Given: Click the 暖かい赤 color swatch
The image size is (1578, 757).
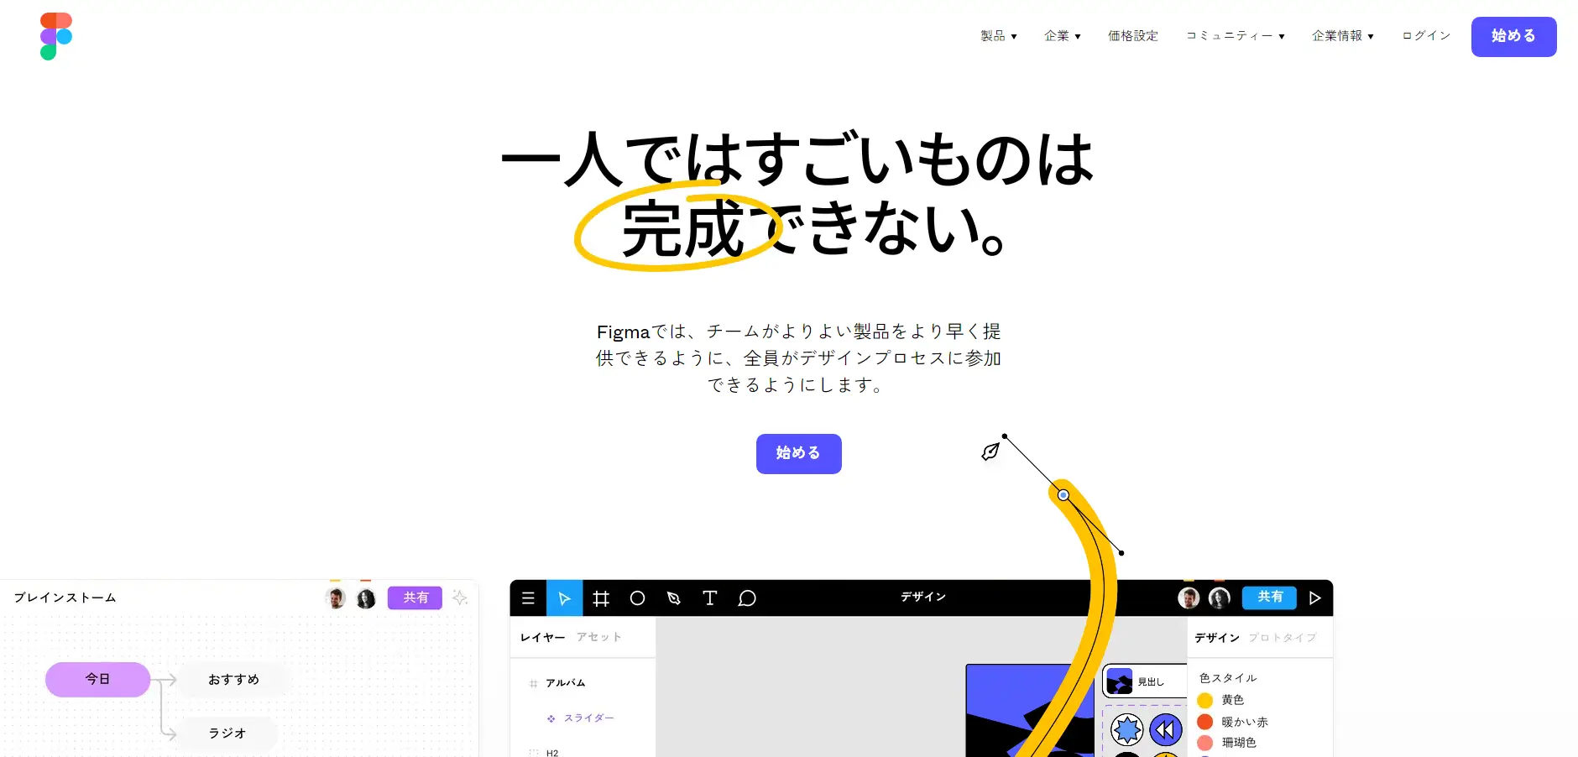Looking at the screenshot, I should click(1205, 722).
